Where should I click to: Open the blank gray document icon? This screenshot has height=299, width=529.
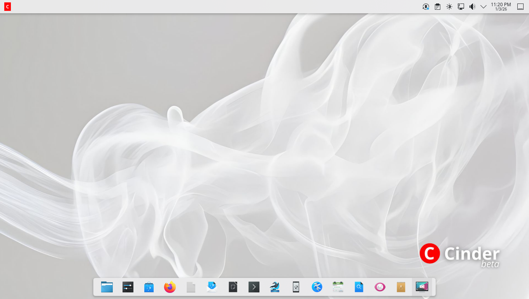pos(191,287)
